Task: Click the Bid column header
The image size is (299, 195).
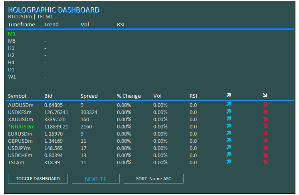Action: (48, 96)
